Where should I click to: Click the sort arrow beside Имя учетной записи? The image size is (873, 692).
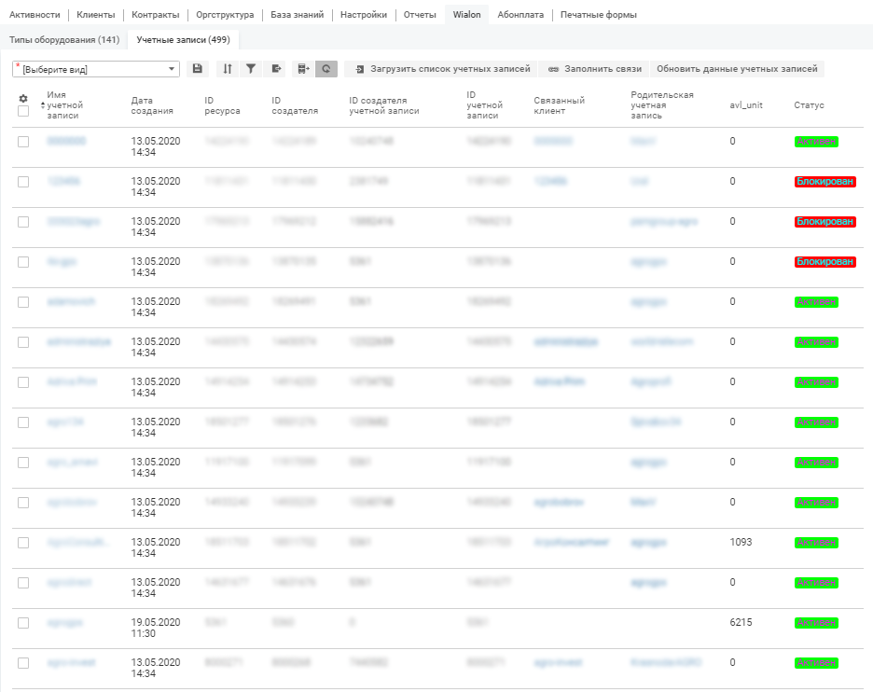pos(42,105)
